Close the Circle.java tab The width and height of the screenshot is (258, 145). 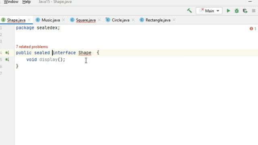tap(133, 20)
